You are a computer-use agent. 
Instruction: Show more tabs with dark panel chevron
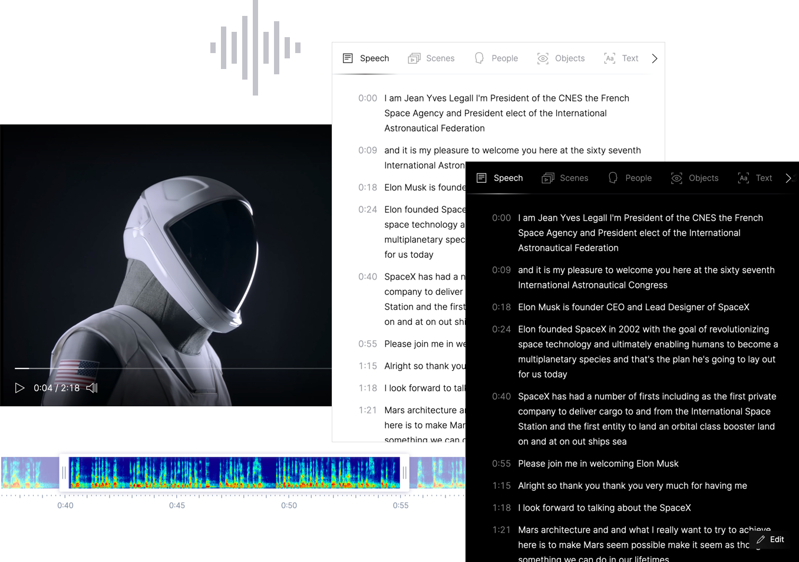click(788, 178)
